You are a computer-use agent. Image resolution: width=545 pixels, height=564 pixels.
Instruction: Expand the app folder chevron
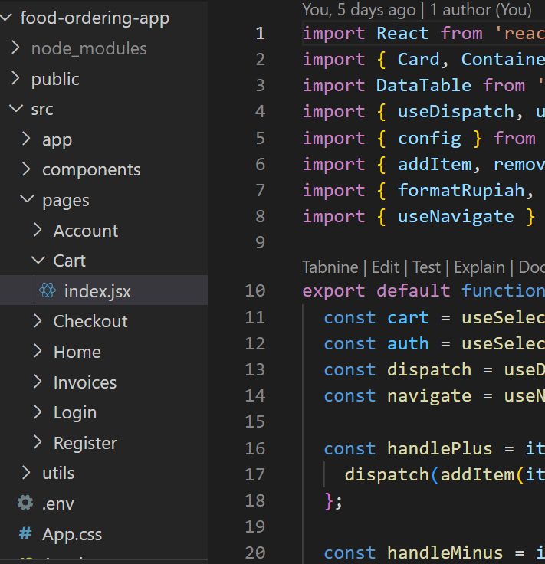tap(26, 139)
